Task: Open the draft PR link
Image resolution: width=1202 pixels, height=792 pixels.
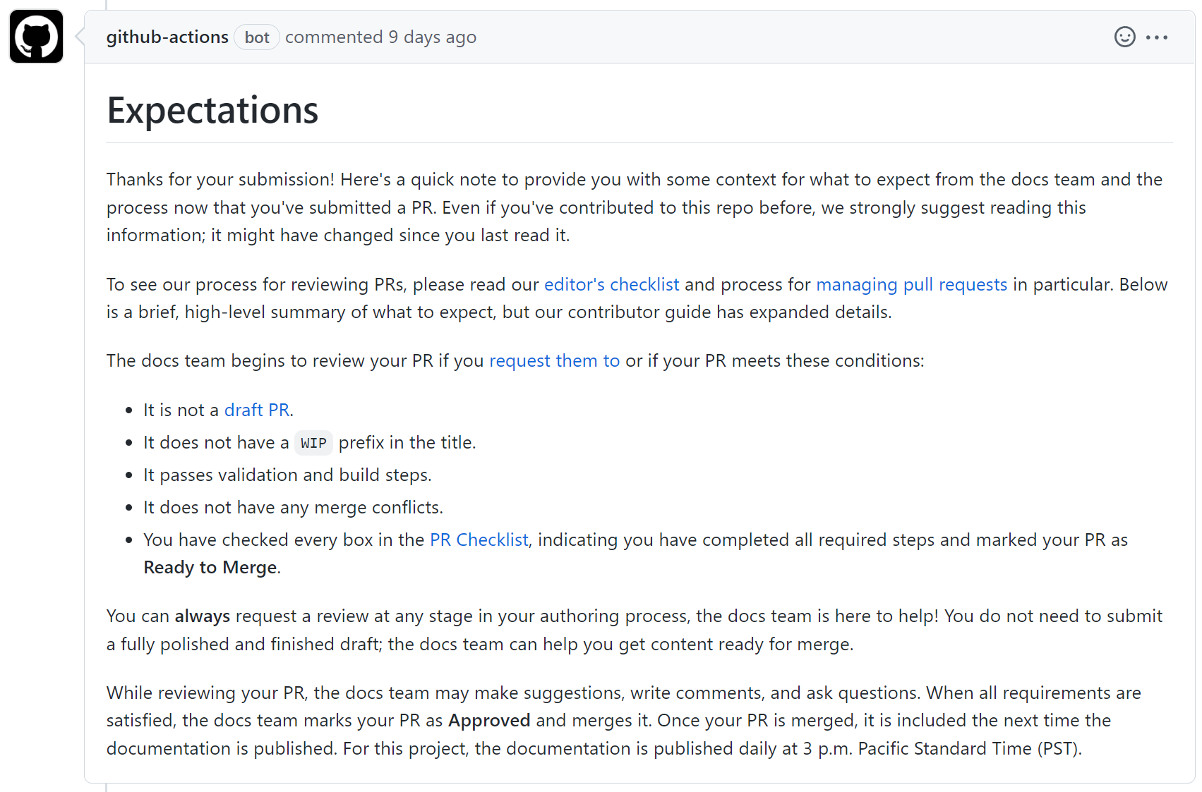Action: click(x=257, y=410)
